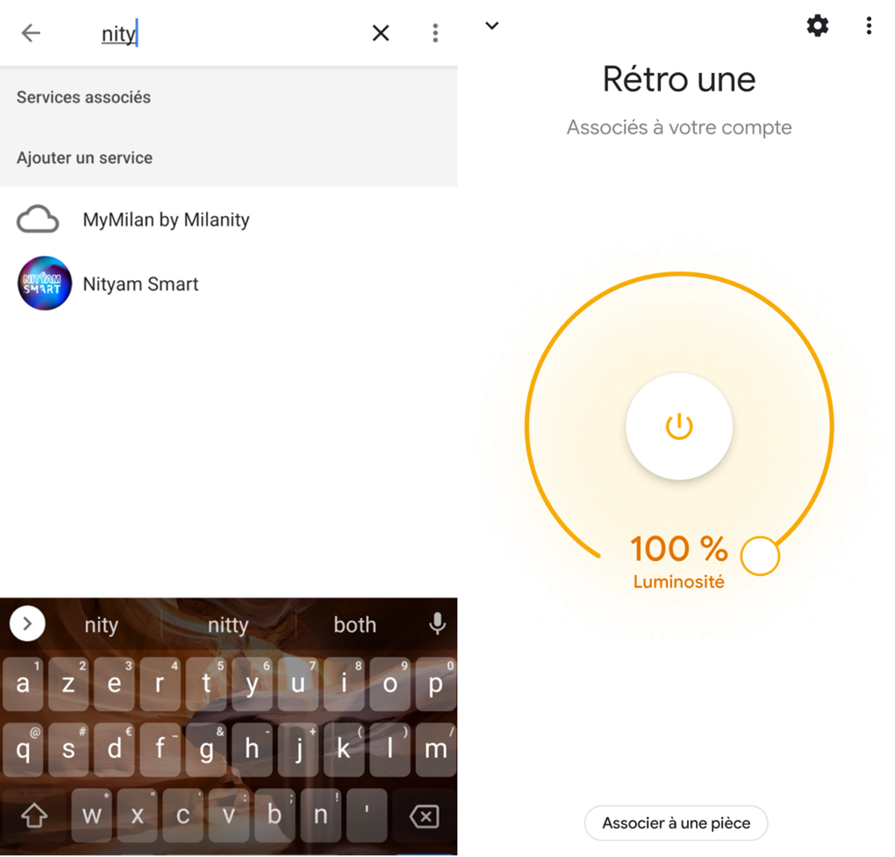Tap the 'k' key
The width and height of the screenshot is (895, 857).
point(344,750)
